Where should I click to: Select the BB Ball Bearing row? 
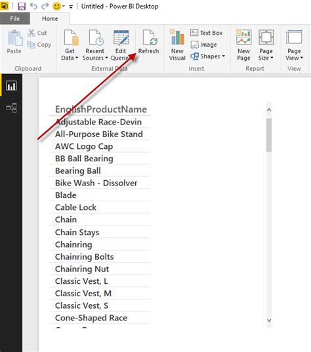tap(100, 159)
